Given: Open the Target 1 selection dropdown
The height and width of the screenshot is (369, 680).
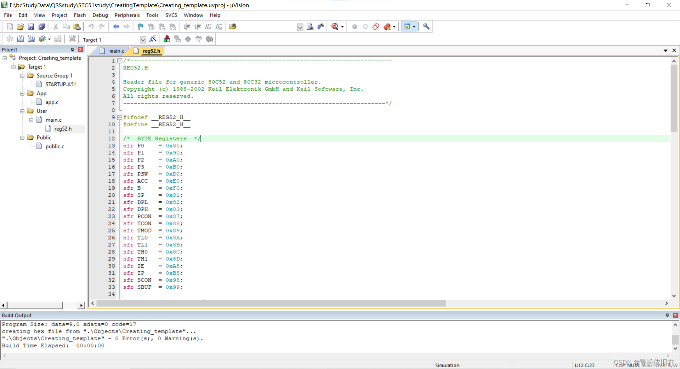Looking at the screenshot, I should pyautogui.click(x=143, y=40).
